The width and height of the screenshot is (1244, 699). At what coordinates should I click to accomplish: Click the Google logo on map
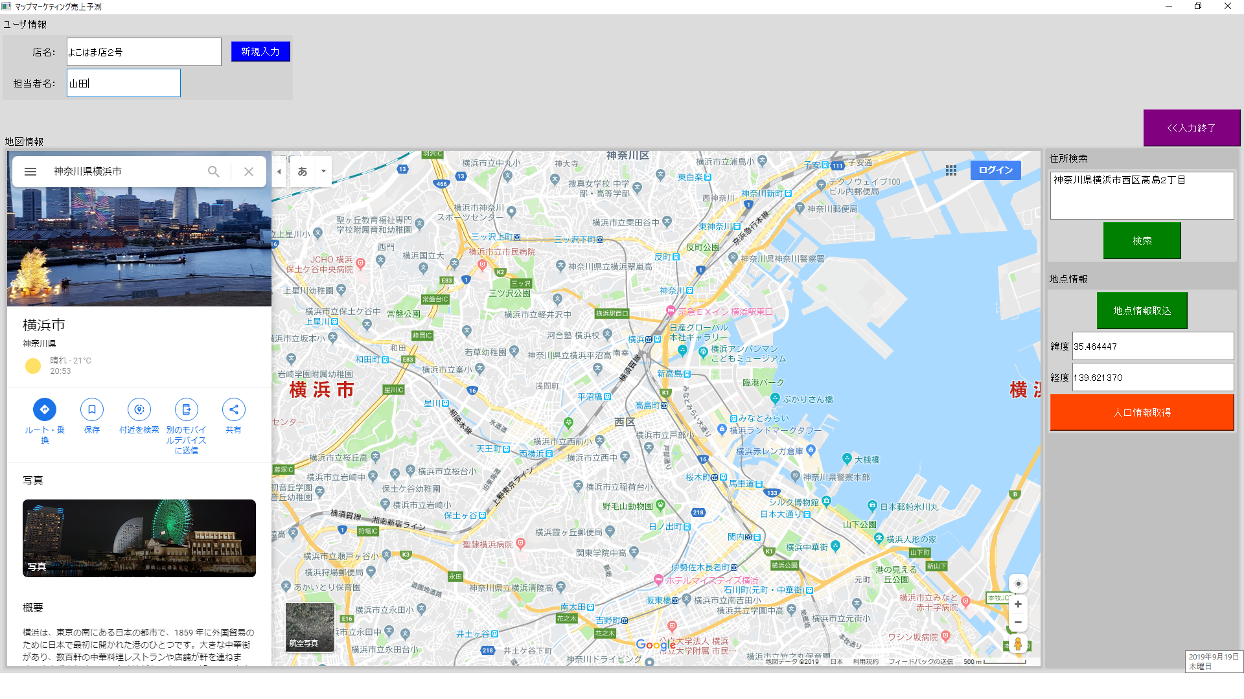pos(656,645)
